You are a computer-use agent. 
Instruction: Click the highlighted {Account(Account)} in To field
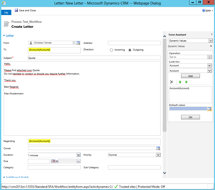point(40,50)
